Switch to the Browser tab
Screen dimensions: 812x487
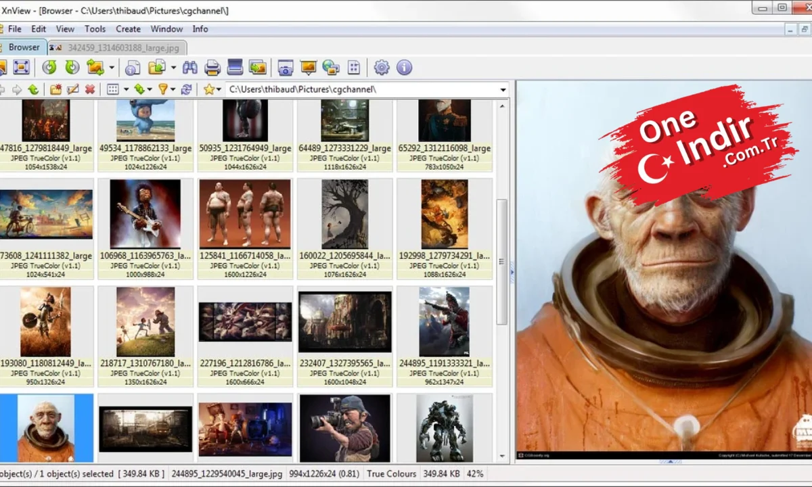[x=22, y=47]
